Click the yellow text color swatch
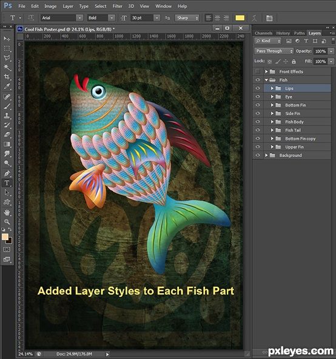 coord(240,18)
